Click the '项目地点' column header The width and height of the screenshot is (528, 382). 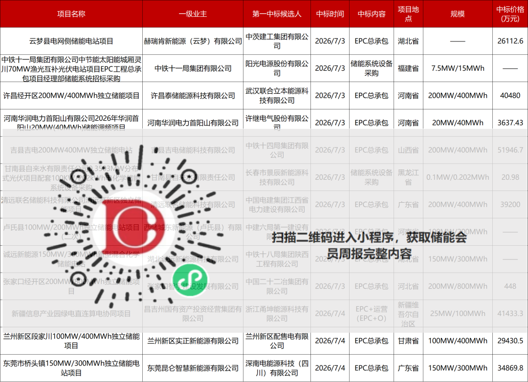[x=408, y=14]
